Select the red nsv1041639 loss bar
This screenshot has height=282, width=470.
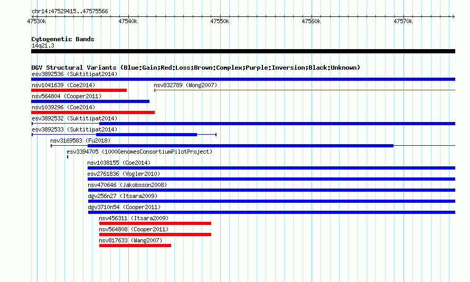(x=79, y=90)
